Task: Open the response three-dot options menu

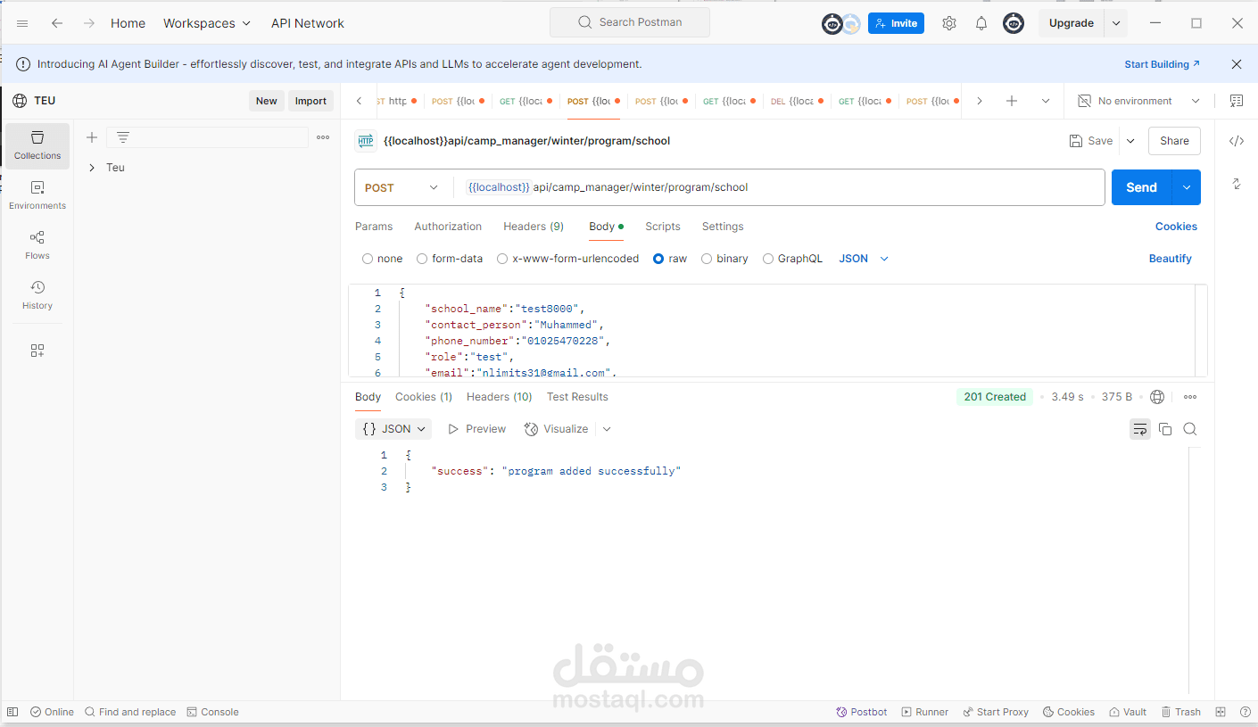Action: point(1190,397)
